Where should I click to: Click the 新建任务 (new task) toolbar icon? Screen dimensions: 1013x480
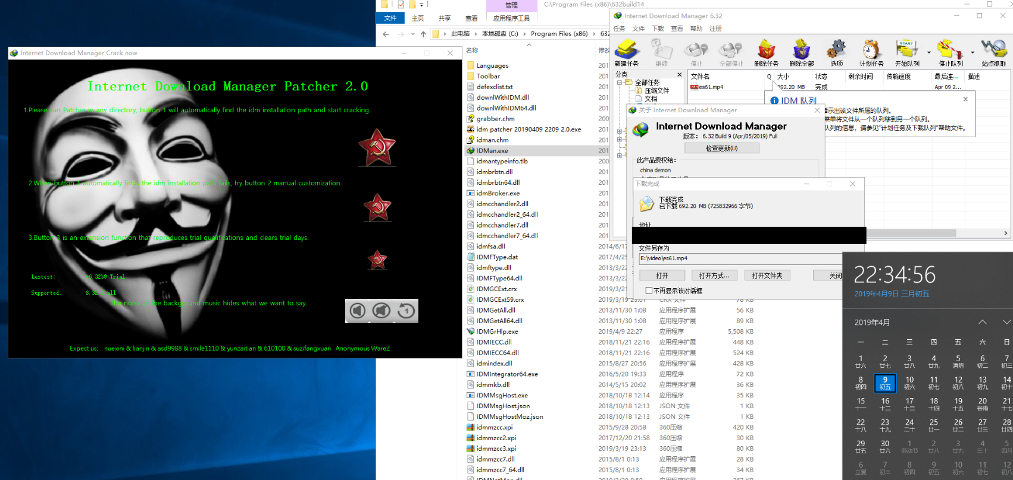(626, 51)
